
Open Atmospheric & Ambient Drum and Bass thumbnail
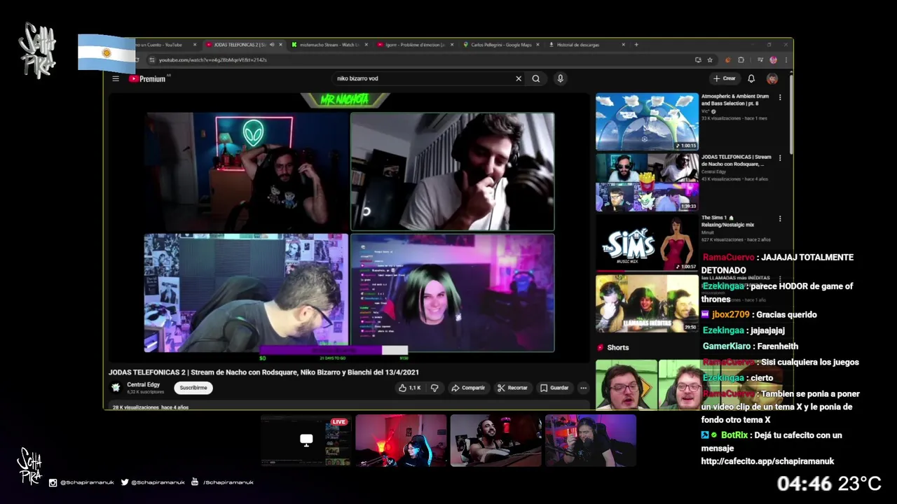(647, 121)
